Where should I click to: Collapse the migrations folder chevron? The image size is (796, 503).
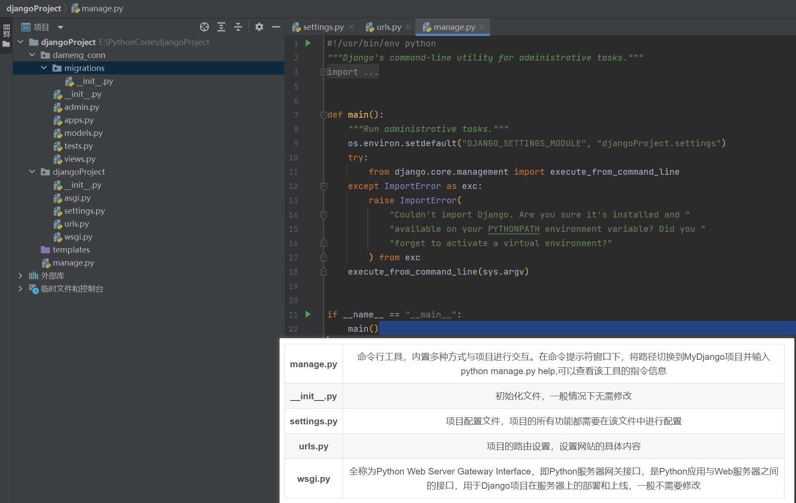[x=44, y=68]
